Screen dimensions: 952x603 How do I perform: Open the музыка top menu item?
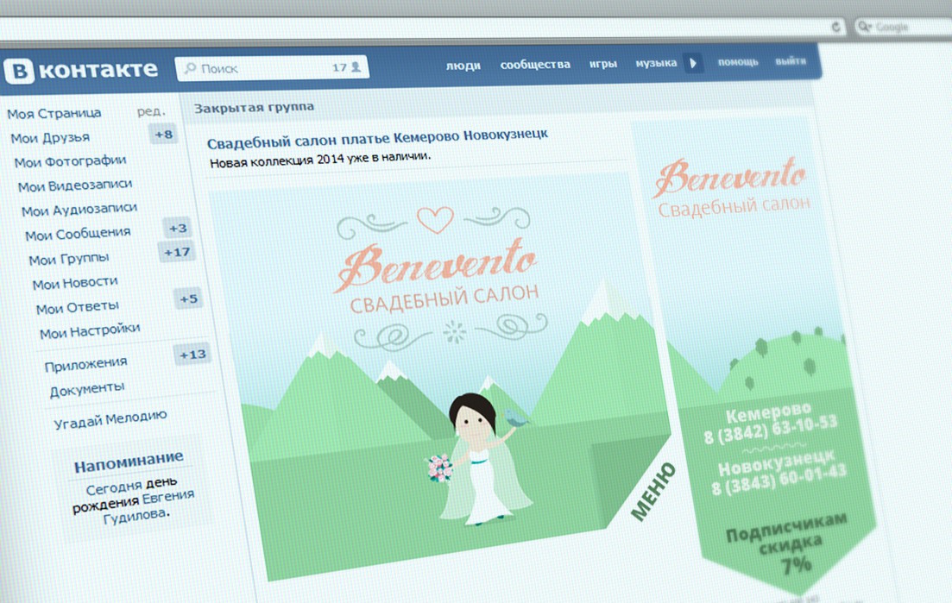(x=656, y=62)
